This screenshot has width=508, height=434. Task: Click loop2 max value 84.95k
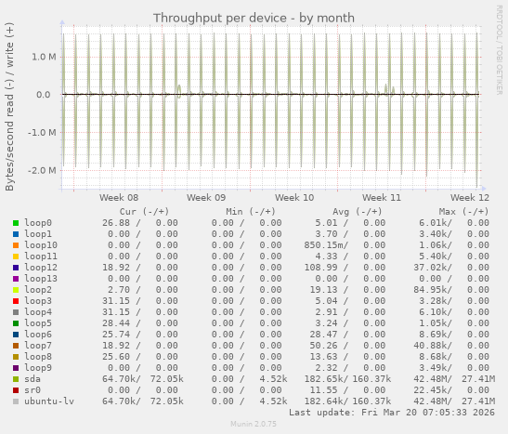click(x=430, y=290)
